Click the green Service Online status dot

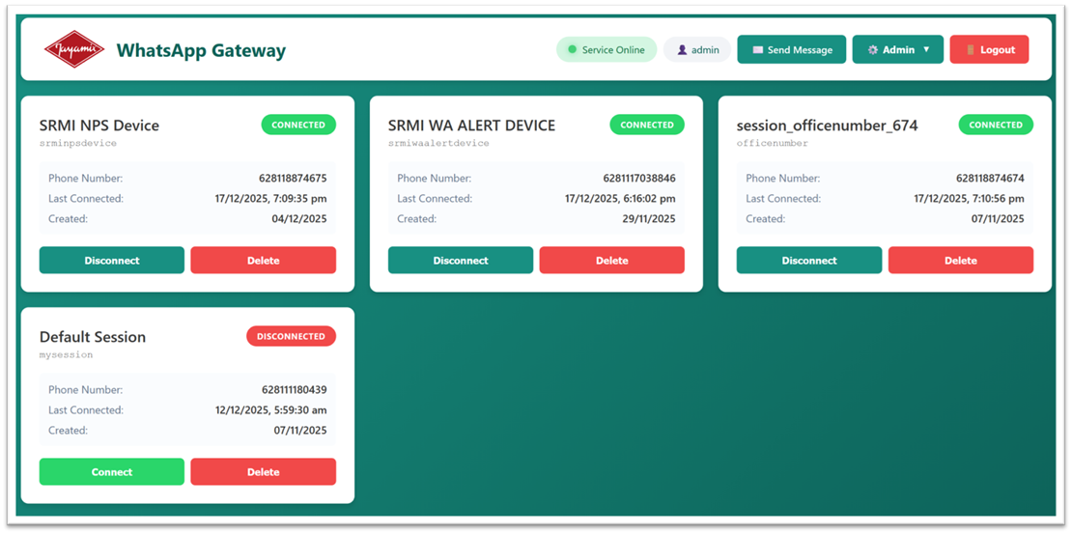pyautogui.click(x=573, y=49)
